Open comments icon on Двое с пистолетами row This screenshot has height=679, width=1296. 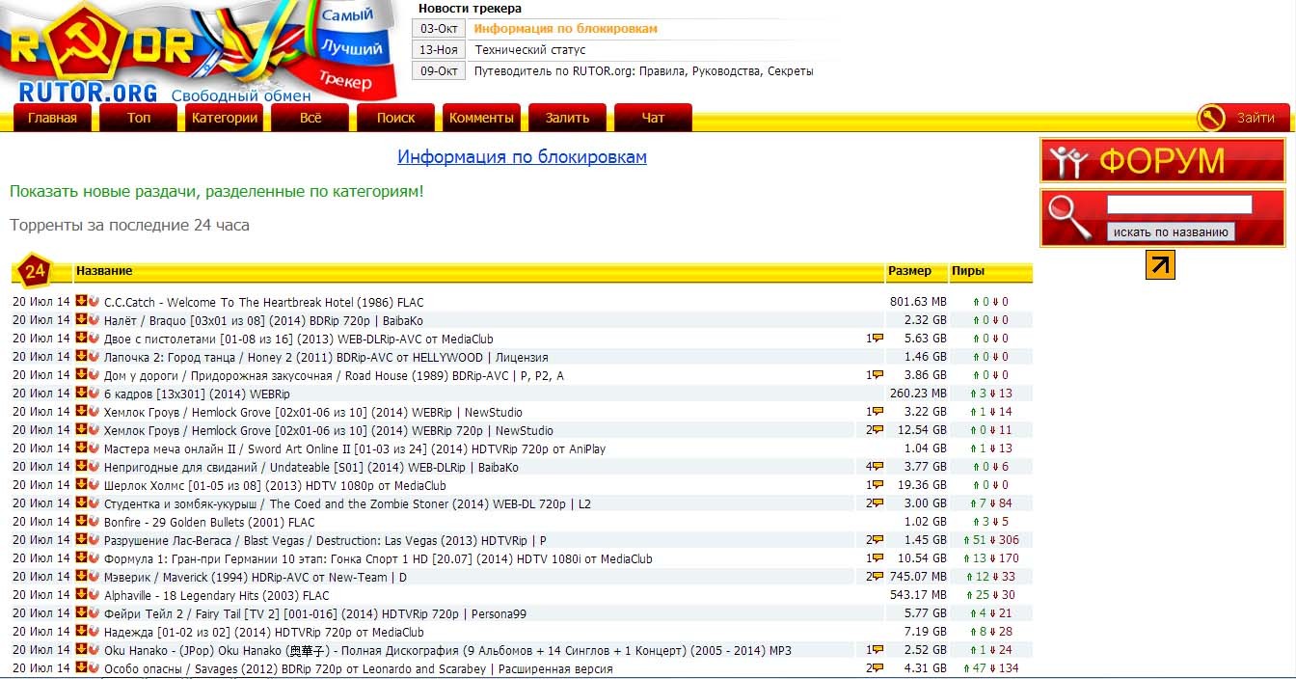[877, 339]
